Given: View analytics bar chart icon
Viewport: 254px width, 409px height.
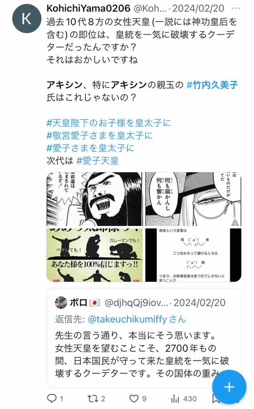Looking at the screenshot, I should point(175,398).
